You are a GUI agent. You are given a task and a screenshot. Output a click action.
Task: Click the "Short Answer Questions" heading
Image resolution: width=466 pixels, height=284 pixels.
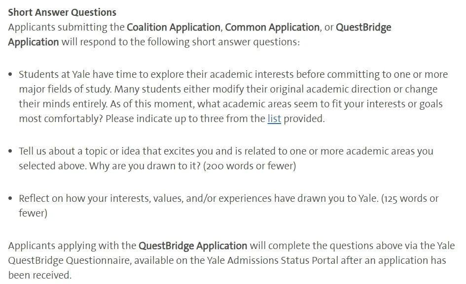(62, 12)
